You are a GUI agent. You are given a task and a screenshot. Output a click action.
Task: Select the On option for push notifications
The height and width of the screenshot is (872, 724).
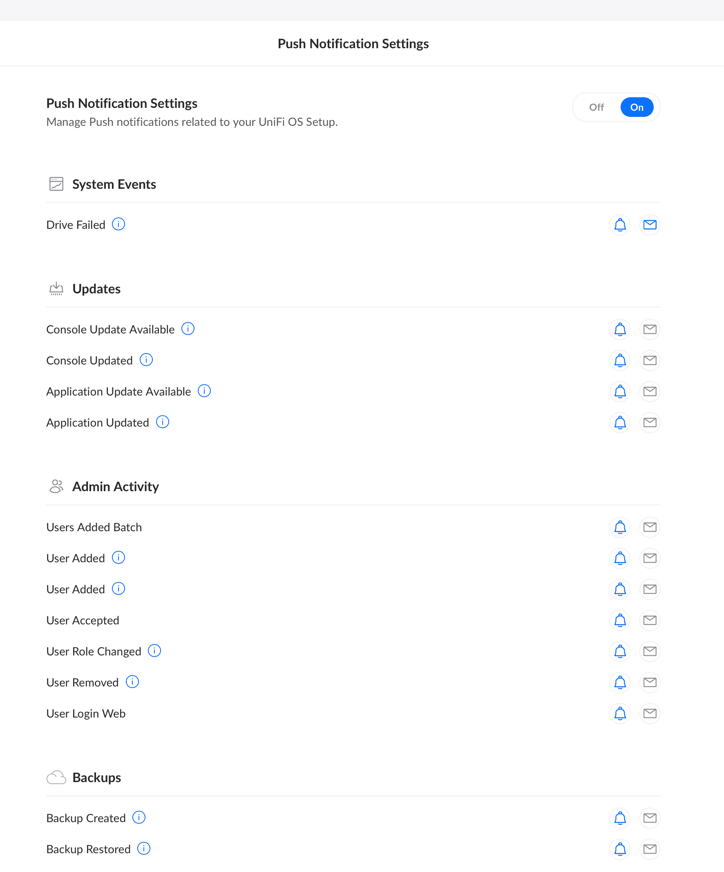637,107
